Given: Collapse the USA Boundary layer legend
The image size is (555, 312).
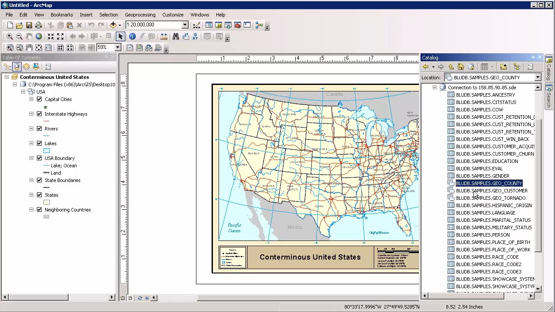Looking at the screenshot, I should pyautogui.click(x=31, y=158).
